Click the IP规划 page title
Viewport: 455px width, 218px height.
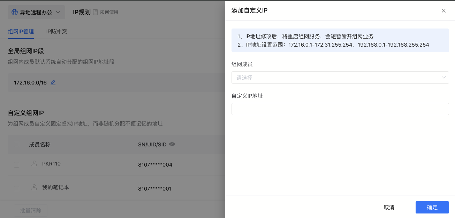tap(82, 12)
